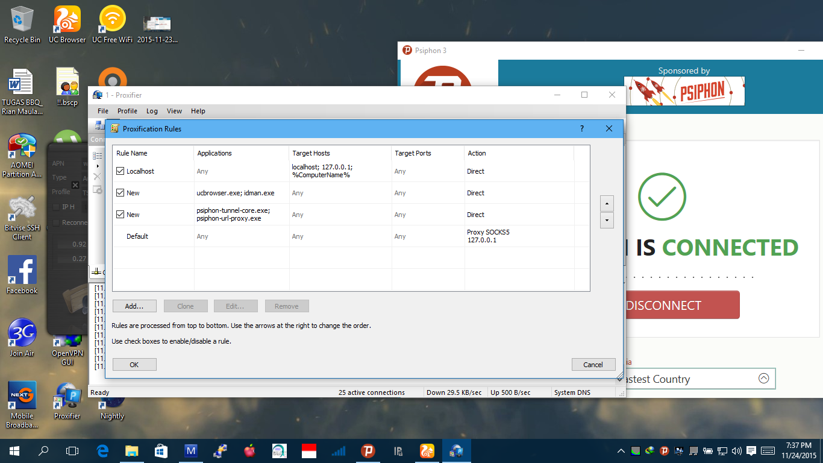Toggle the IP H checkbox in dark widget

coord(56,207)
